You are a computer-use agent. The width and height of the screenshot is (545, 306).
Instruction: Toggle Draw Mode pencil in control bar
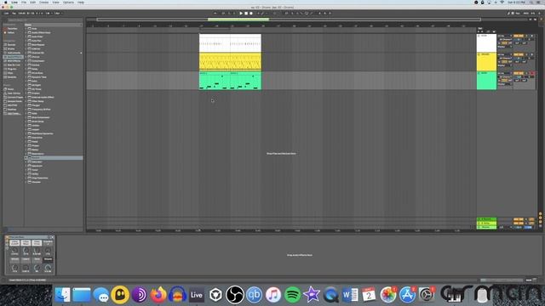coord(508,14)
